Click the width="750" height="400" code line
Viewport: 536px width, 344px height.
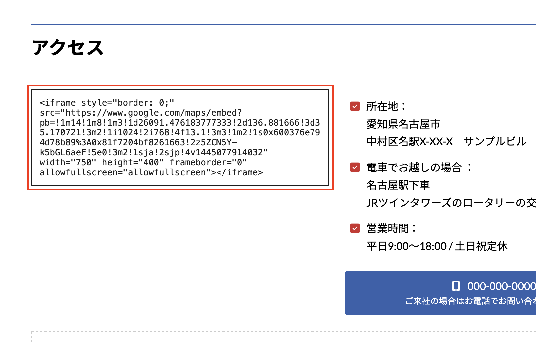click(x=143, y=162)
